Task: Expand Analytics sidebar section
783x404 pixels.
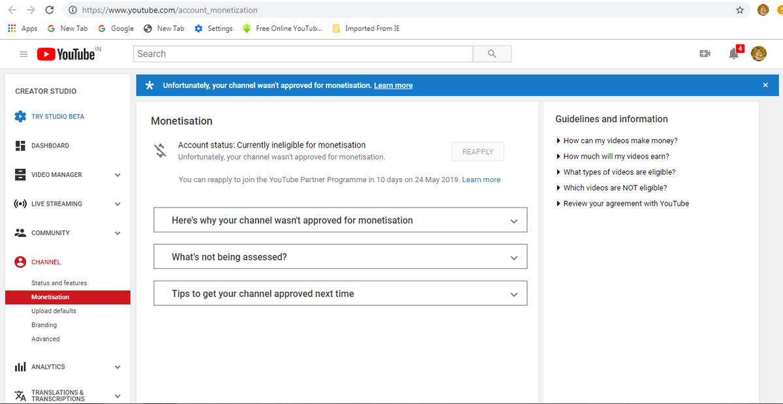Action: click(117, 367)
